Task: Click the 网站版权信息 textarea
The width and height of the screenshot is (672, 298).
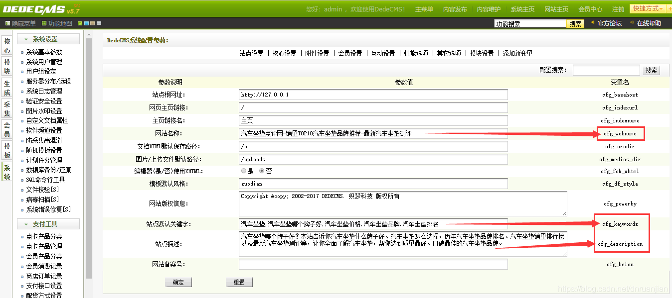Action: point(403,203)
